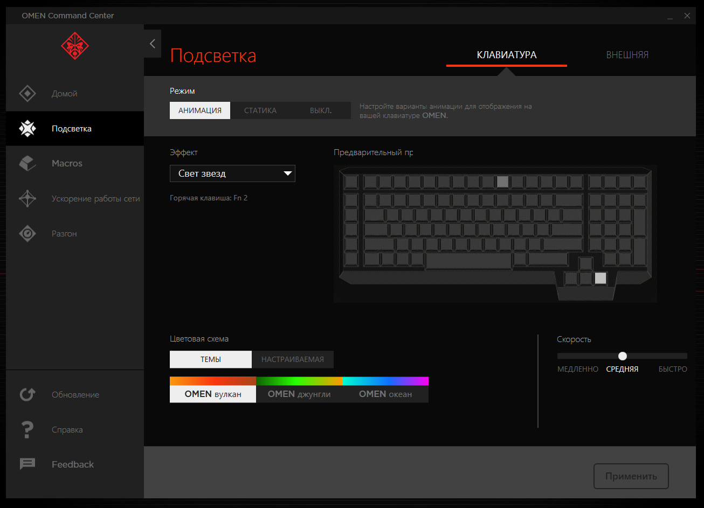Click the Домой diamond icon in sidebar

(x=27, y=94)
